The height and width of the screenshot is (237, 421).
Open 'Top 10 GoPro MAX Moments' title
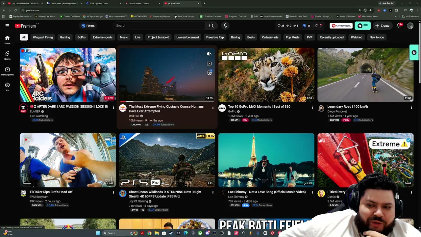coord(259,107)
